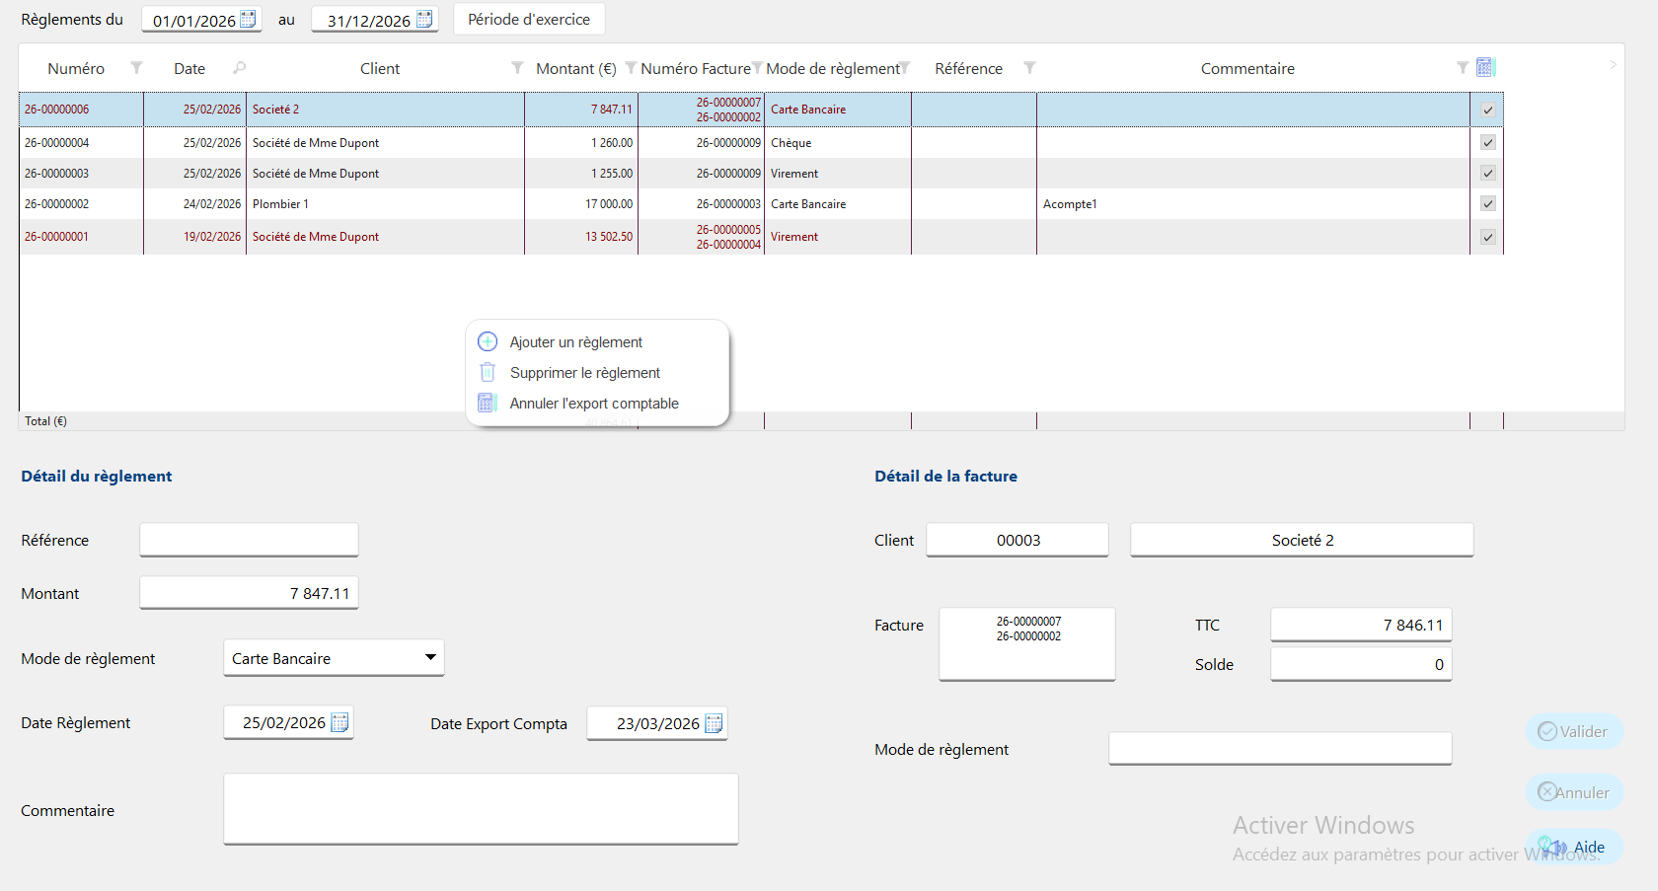The width and height of the screenshot is (1658, 891).
Task: Click the Chèque payment mode cell
Action: click(838, 142)
